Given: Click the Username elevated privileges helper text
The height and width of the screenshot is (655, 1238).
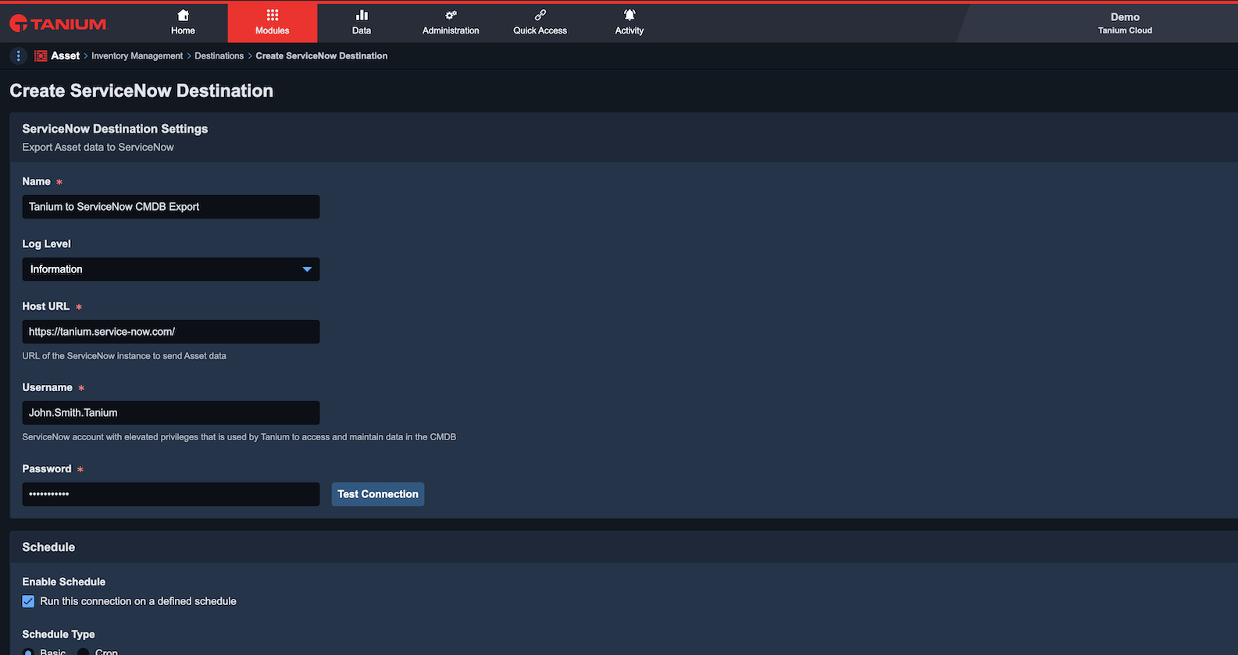Looking at the screenshot, I should 239,437.
